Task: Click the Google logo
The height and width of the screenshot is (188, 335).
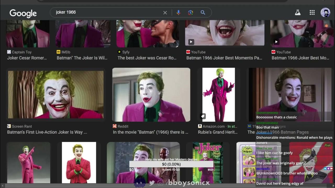Action: point(23,13)
